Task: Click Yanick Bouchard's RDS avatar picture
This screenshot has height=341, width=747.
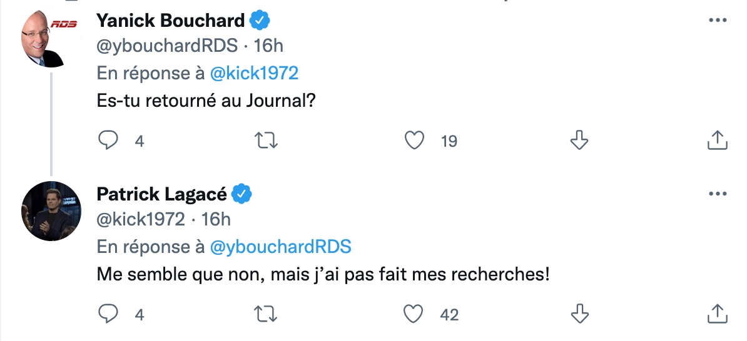Action: (49, 37)
